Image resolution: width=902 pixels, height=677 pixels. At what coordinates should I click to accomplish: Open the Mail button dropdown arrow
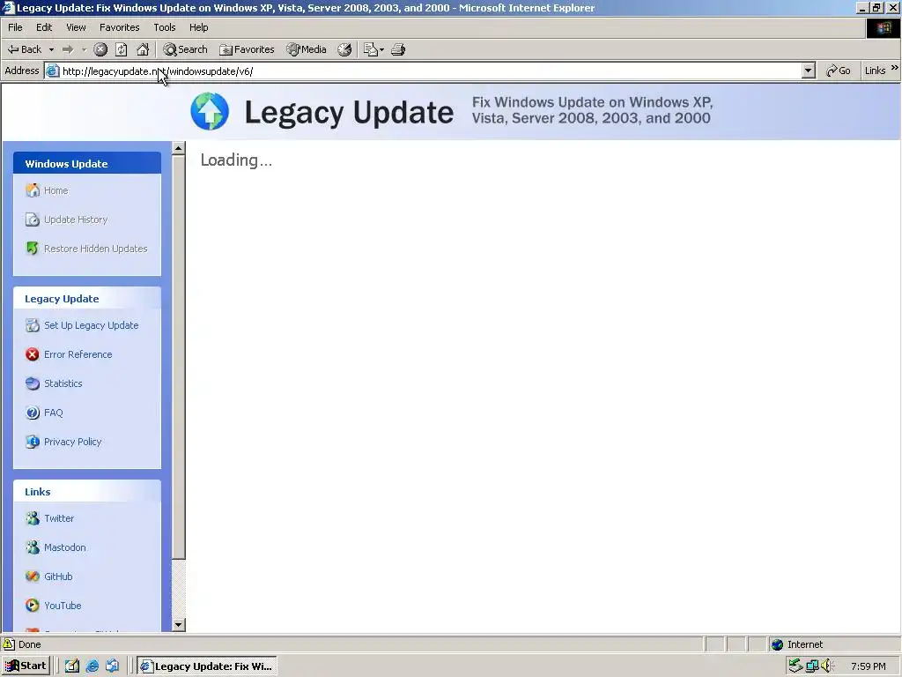point(382,49)
